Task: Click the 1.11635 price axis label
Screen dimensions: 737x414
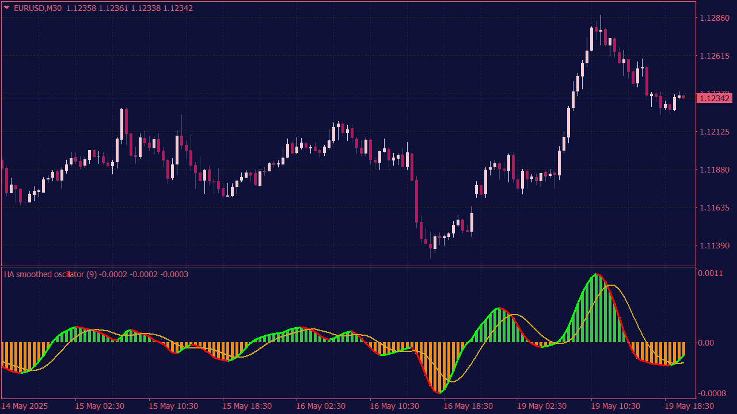Action: (714, 208)
